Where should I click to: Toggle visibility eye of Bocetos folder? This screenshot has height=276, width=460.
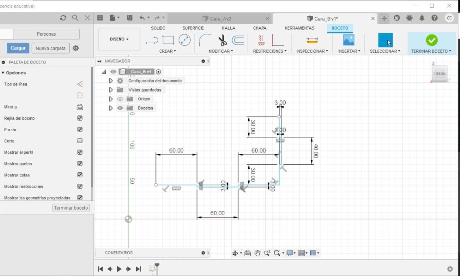click(x=120, y=108)
